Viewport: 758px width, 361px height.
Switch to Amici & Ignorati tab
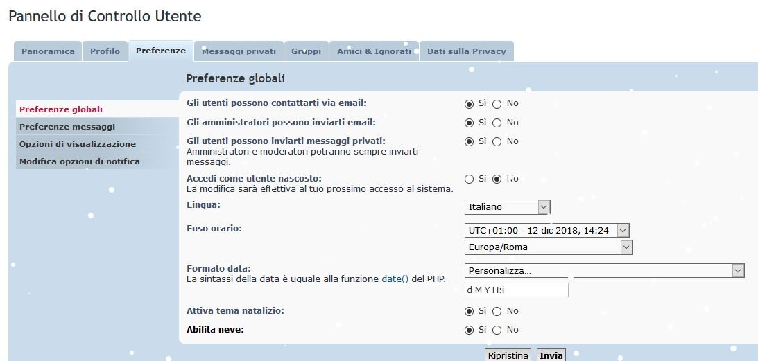[x=374, y=51]
